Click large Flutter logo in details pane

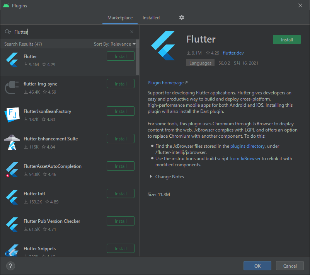[163, 46]
